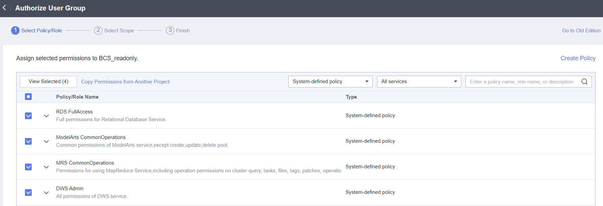The height and width of the screenshot is (206, 603).
Task: Open Copy Permissions from Another Project
Action: click(125, 82)
